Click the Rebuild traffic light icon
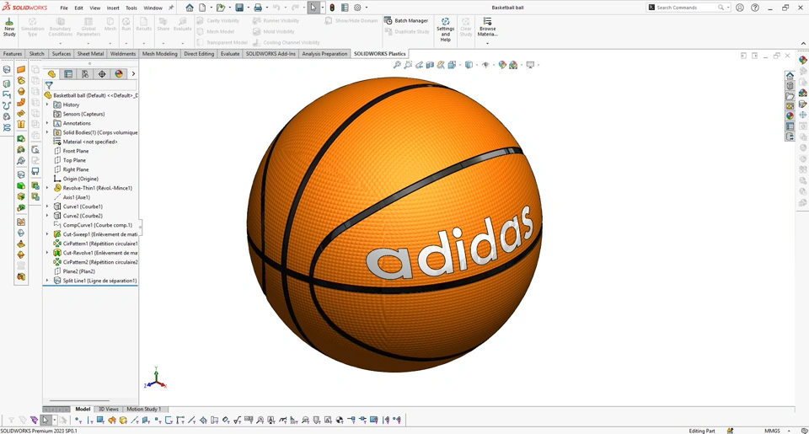 click(x=332, y=8)
